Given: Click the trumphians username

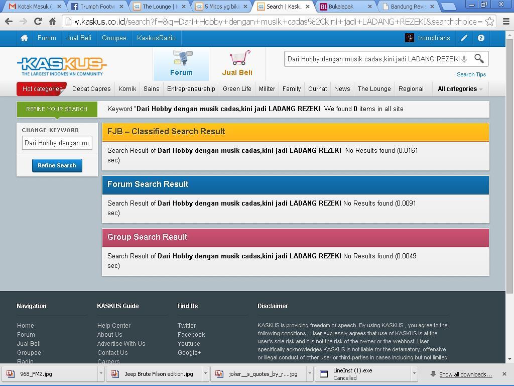Looking at the screenshot, I should click(x=434, y=38).
